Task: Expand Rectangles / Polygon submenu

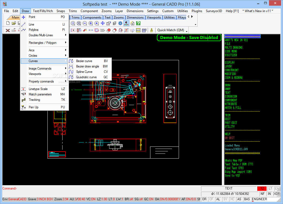Action: point(44,43)
